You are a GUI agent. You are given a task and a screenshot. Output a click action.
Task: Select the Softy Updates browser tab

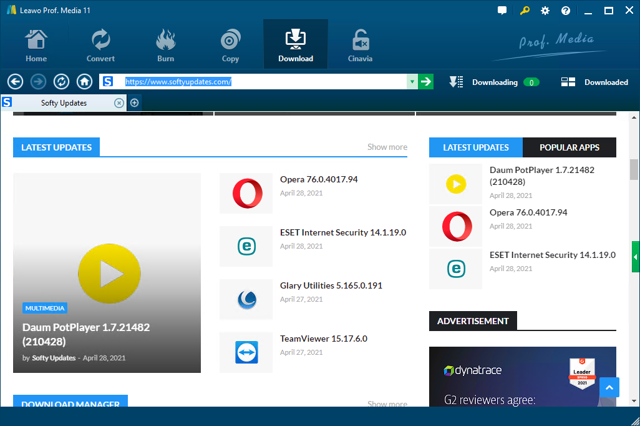point(64,103)
